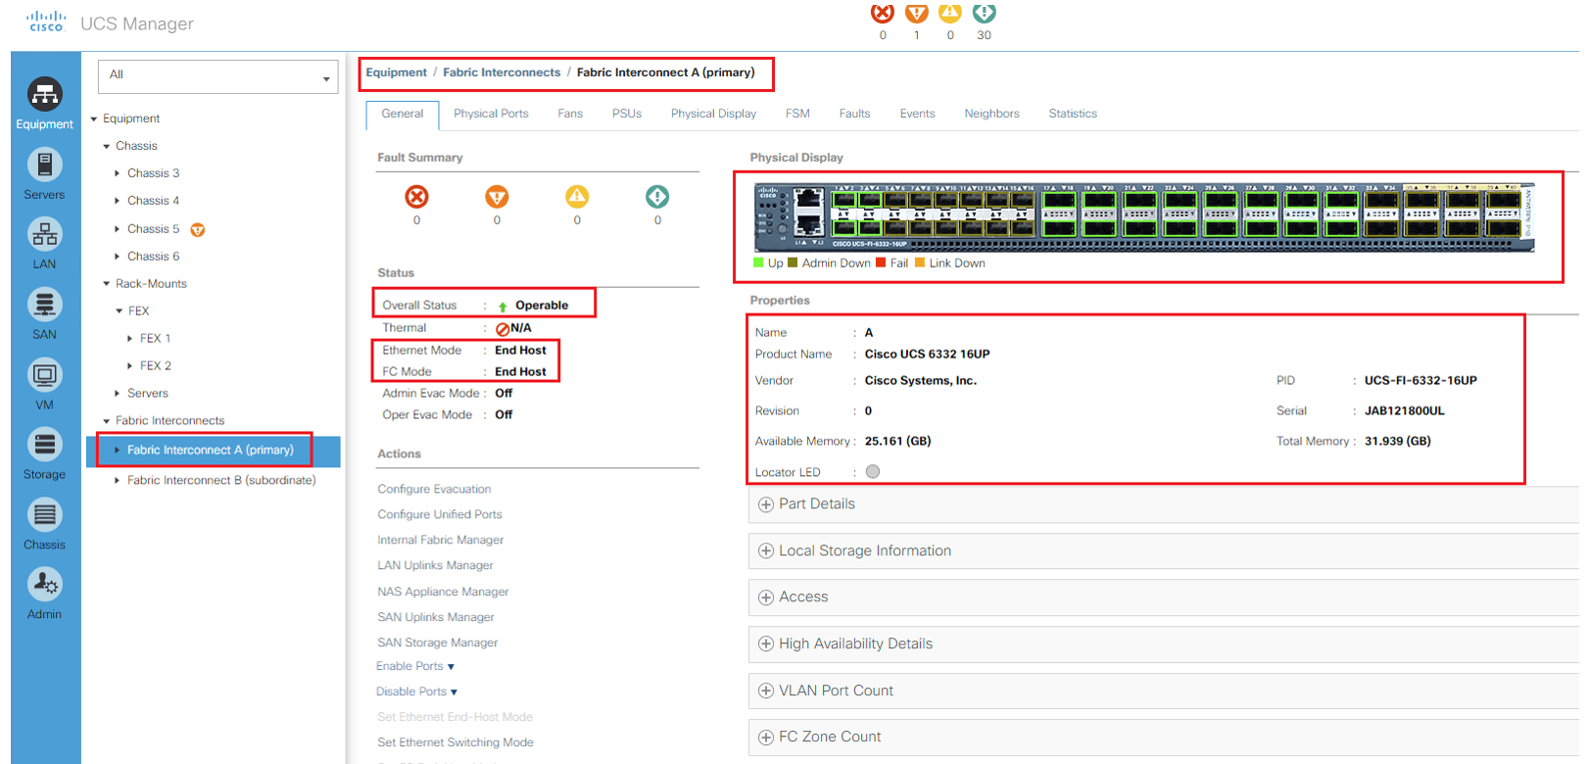Click the Configure Evacuation action
1589x764 pixels.
pyautogui.click(x=434, y=489)
